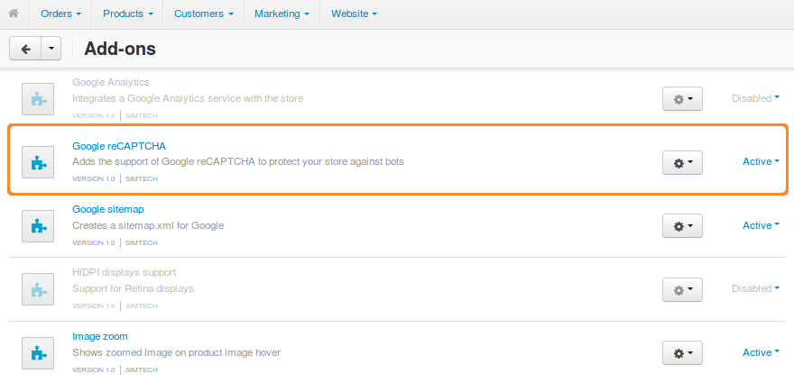Click 'Integrates a Google Analytics service' description
The height and width of the screenshot is (383, 794).
click(188, 98)
